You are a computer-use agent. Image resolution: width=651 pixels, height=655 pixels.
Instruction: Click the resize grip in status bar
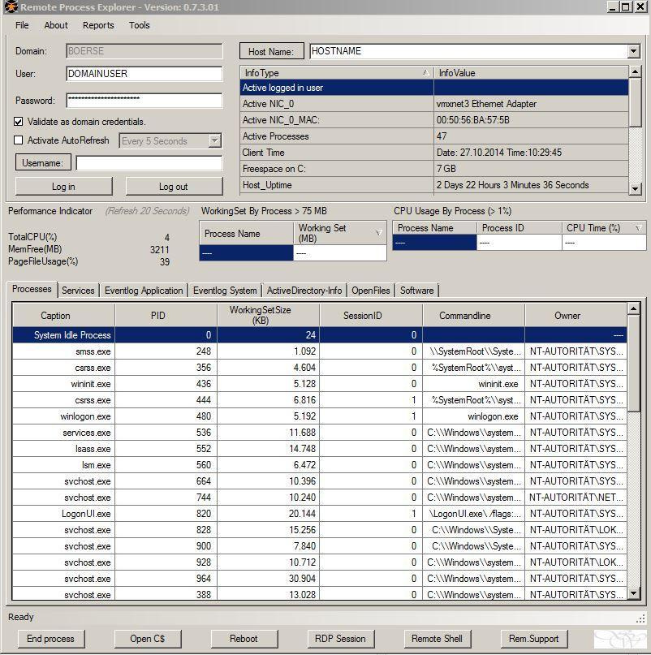coord(640,619)
